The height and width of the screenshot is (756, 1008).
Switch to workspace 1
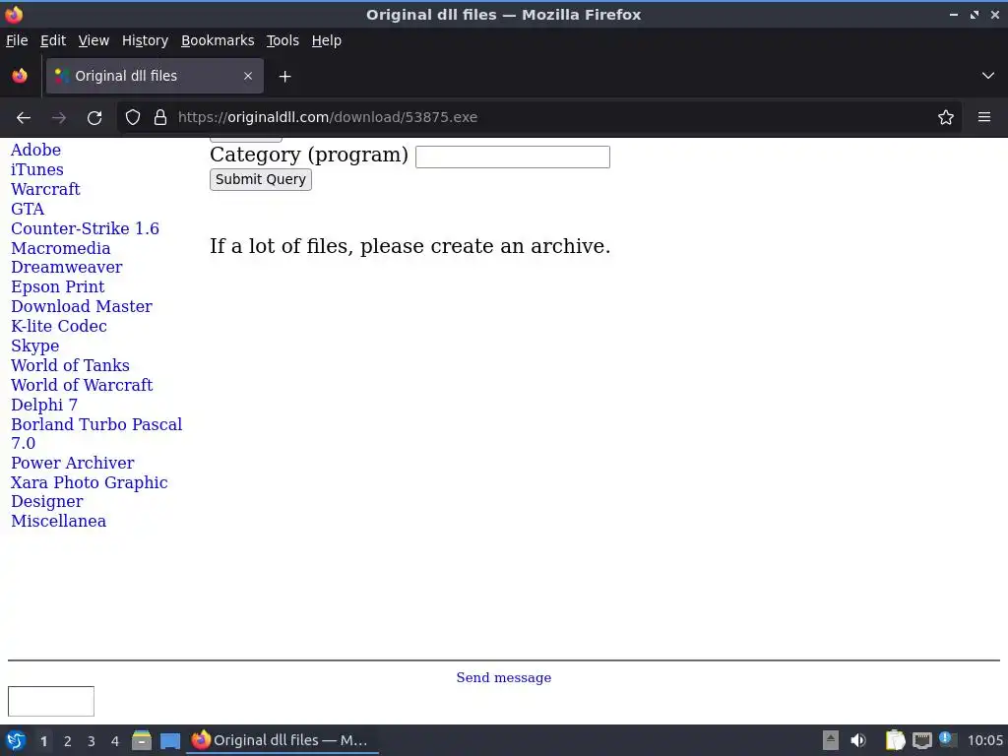coord(43,741)
